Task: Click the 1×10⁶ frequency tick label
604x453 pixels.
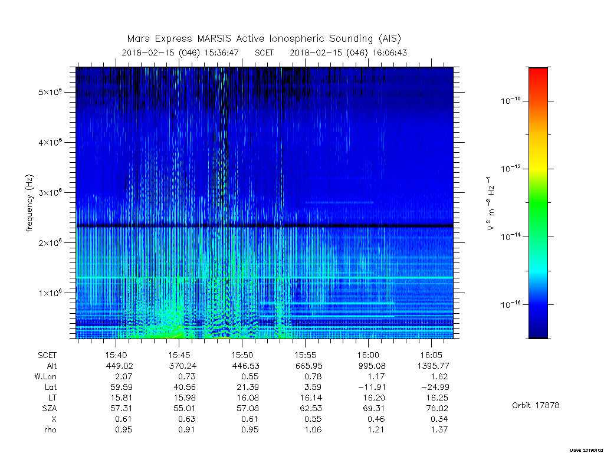Action: coord(50,293)
